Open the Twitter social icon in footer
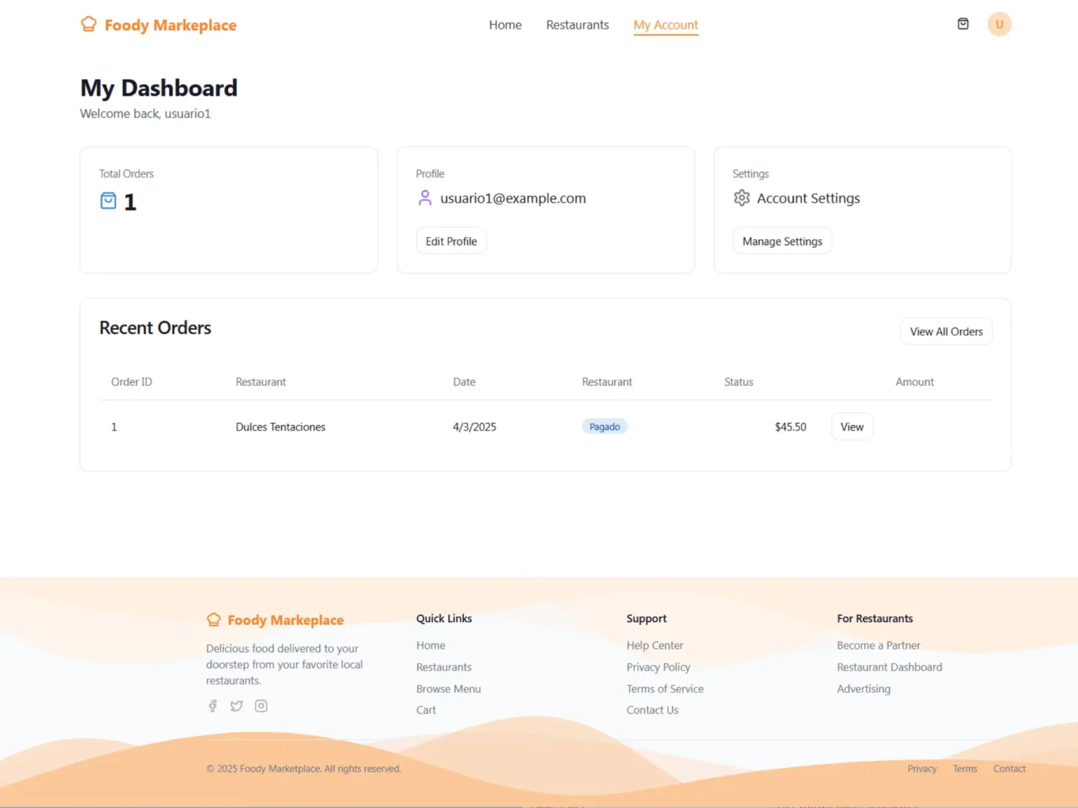Viewport: 1078px width, 808px height. (237, 706)
